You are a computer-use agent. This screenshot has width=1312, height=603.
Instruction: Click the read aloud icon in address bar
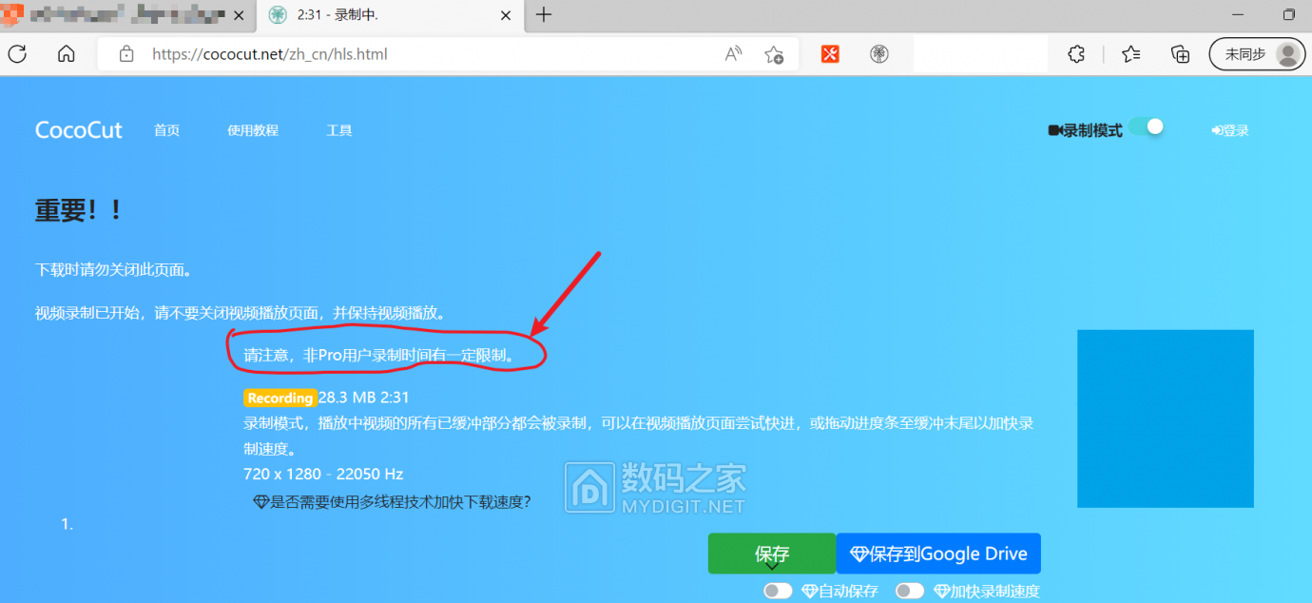tap(733, 54)
